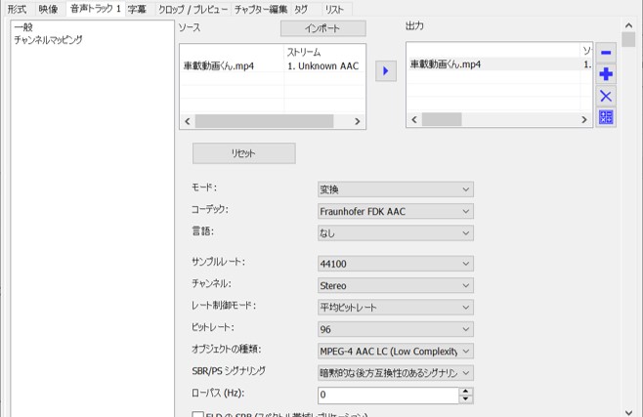Click the source list horizontal scrollbar thumb
The height and width of the screenshot is (417, 643).
[x=264, y=121]
